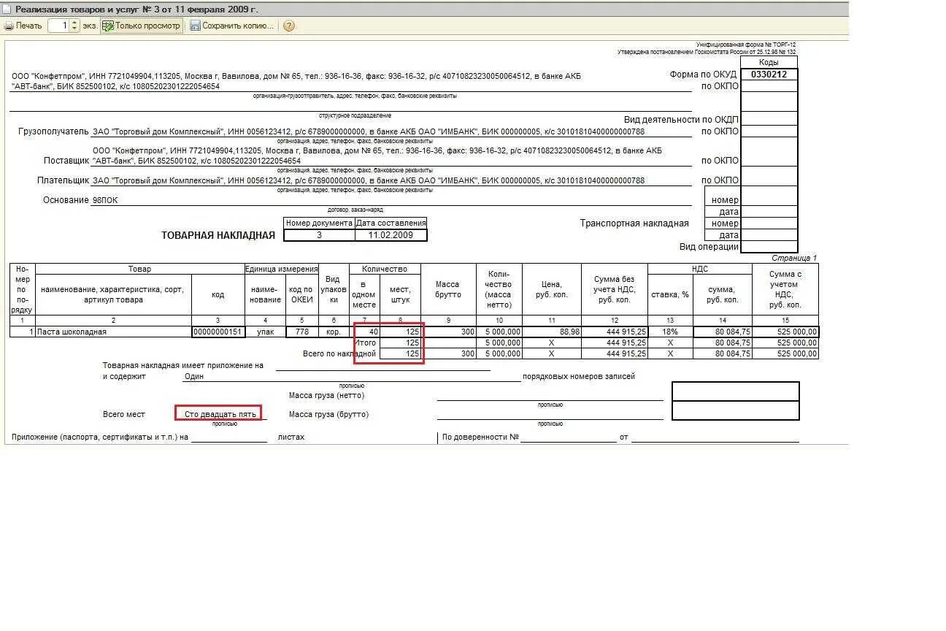The image size is (946, 631).
Task: Click gross weight 300 in product row
Action: point(448,332)
